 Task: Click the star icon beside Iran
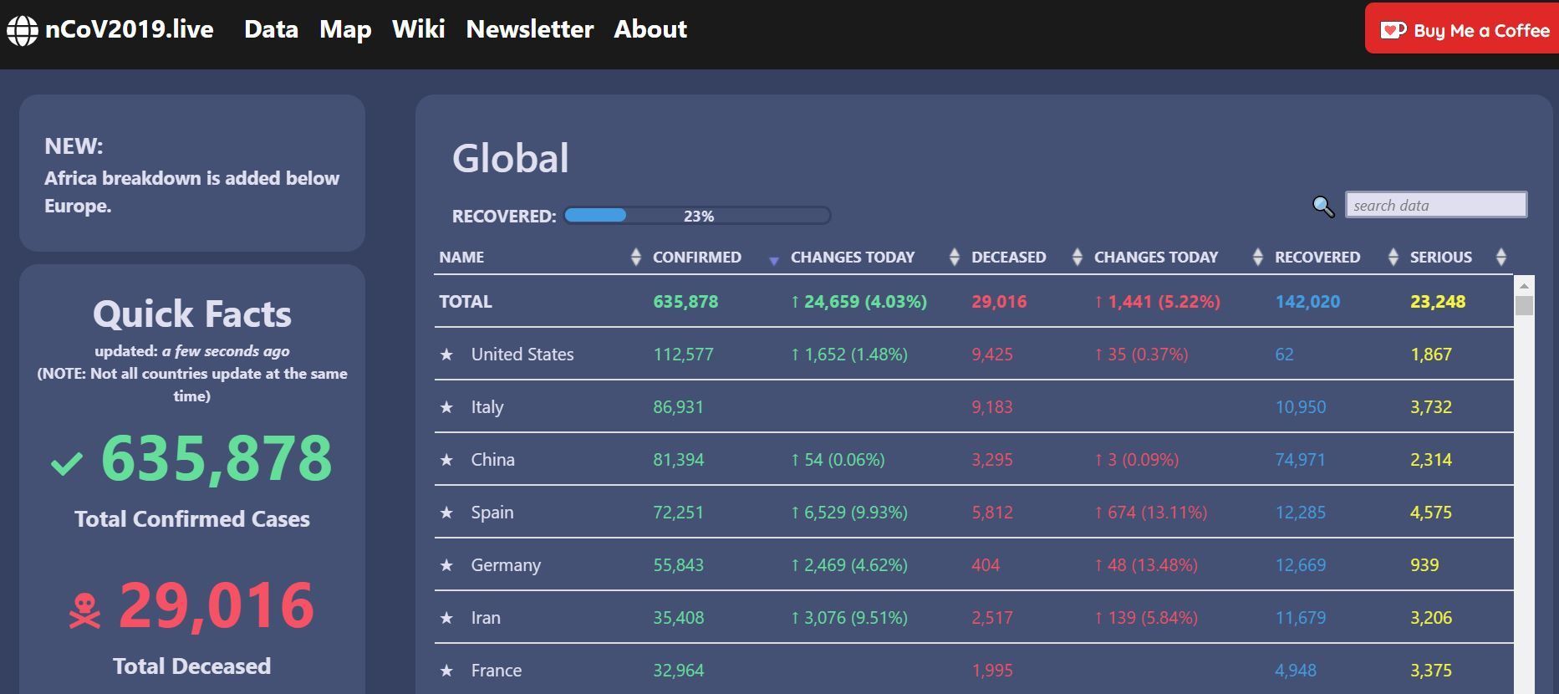[447, 618]
